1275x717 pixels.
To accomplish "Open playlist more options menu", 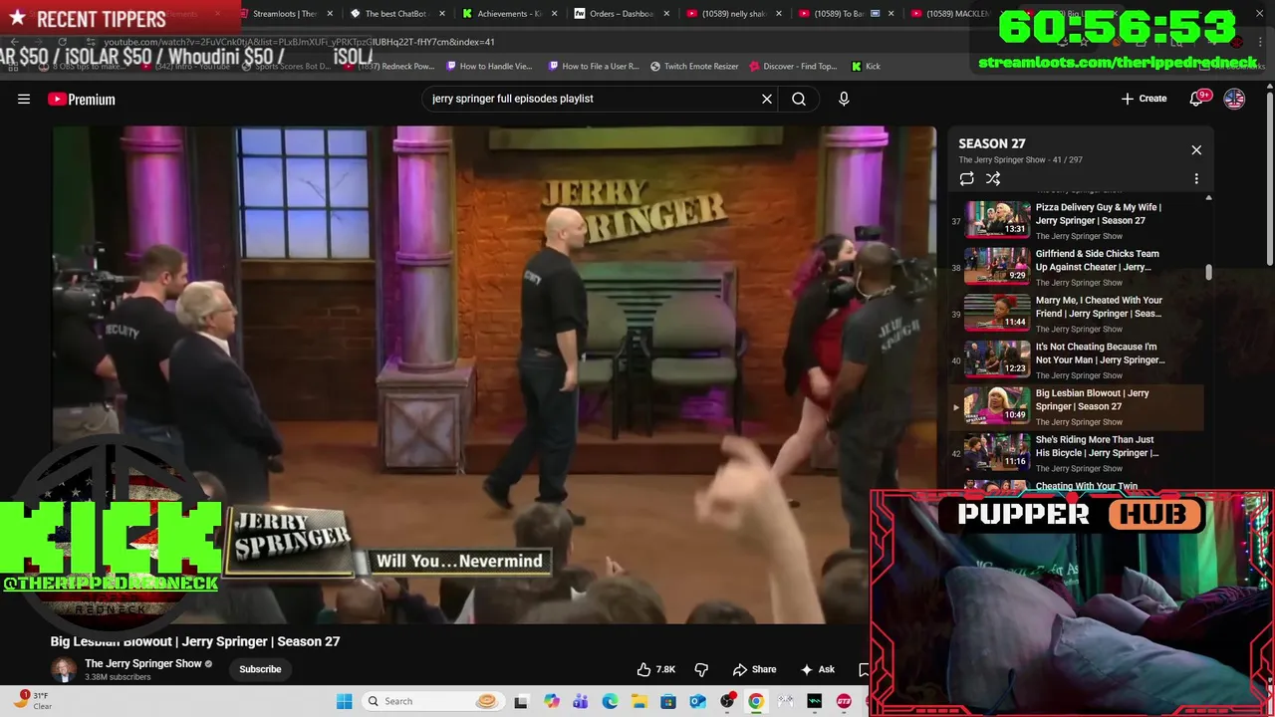I will (x=1196, y=179).
